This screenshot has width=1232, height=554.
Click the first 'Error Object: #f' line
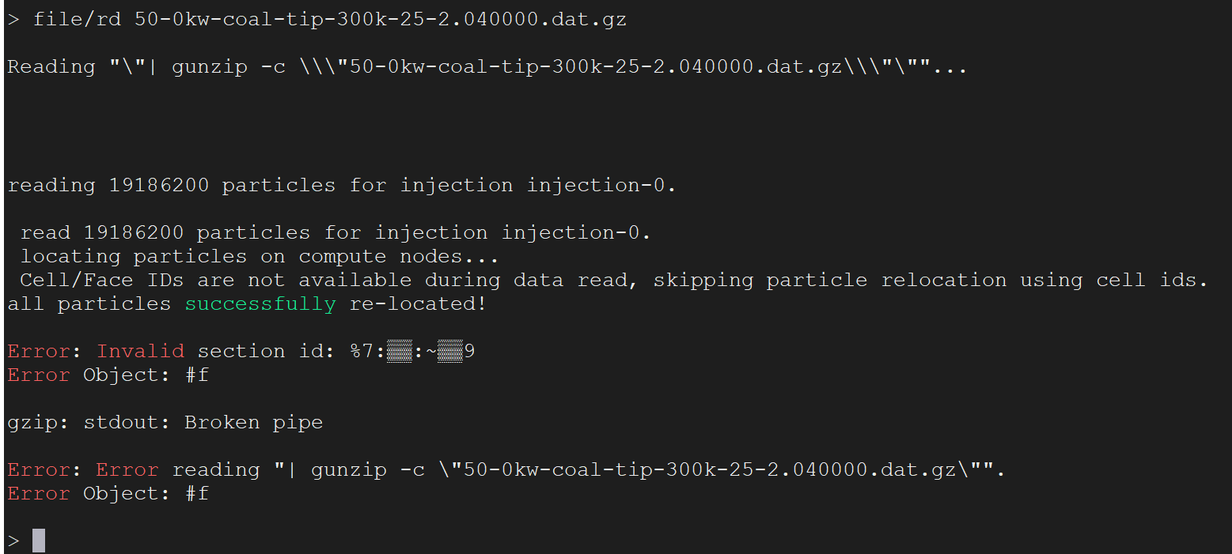[x=108, y=375]
